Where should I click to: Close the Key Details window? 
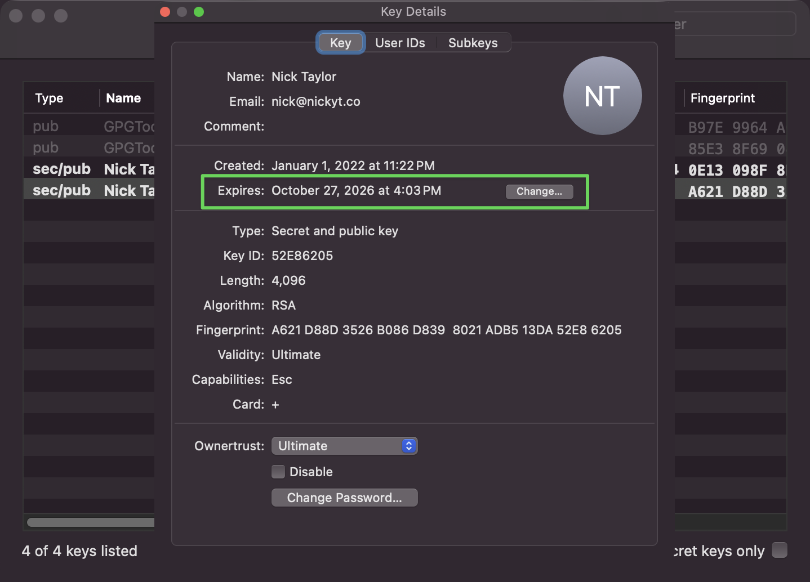coord(165,12)
